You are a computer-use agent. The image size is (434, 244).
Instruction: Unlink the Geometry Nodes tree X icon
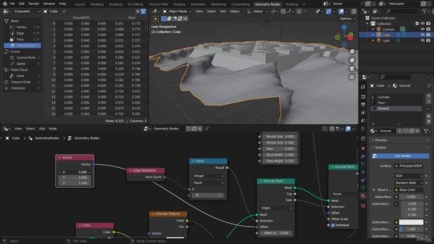200,129
